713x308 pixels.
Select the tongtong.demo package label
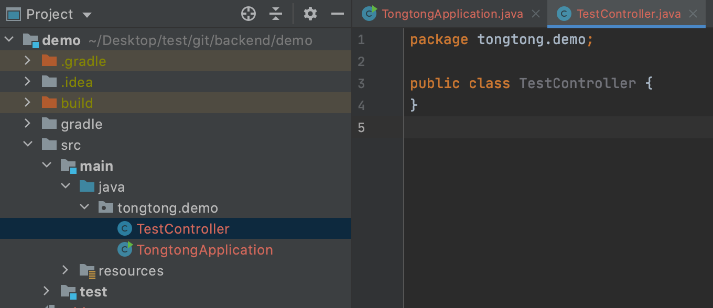point(168,208)
